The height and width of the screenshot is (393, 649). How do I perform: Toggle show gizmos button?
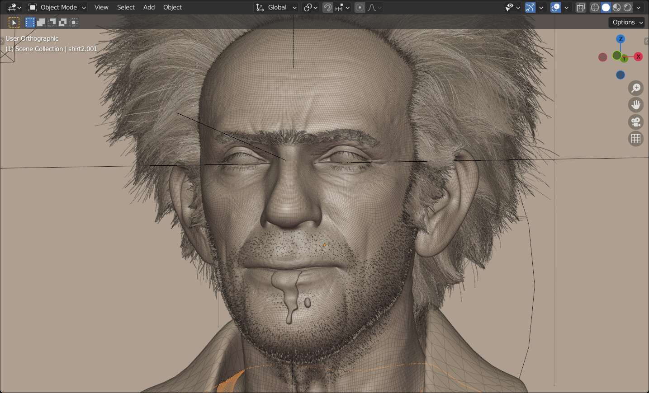pos(530,7)
